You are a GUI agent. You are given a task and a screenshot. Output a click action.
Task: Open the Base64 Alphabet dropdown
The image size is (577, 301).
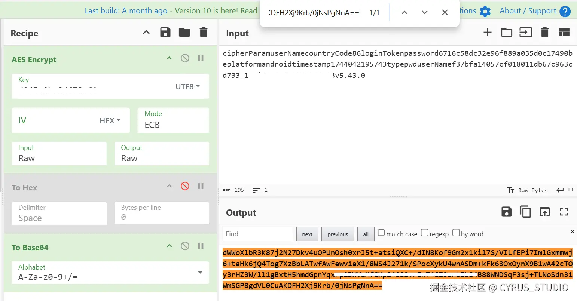110,273
